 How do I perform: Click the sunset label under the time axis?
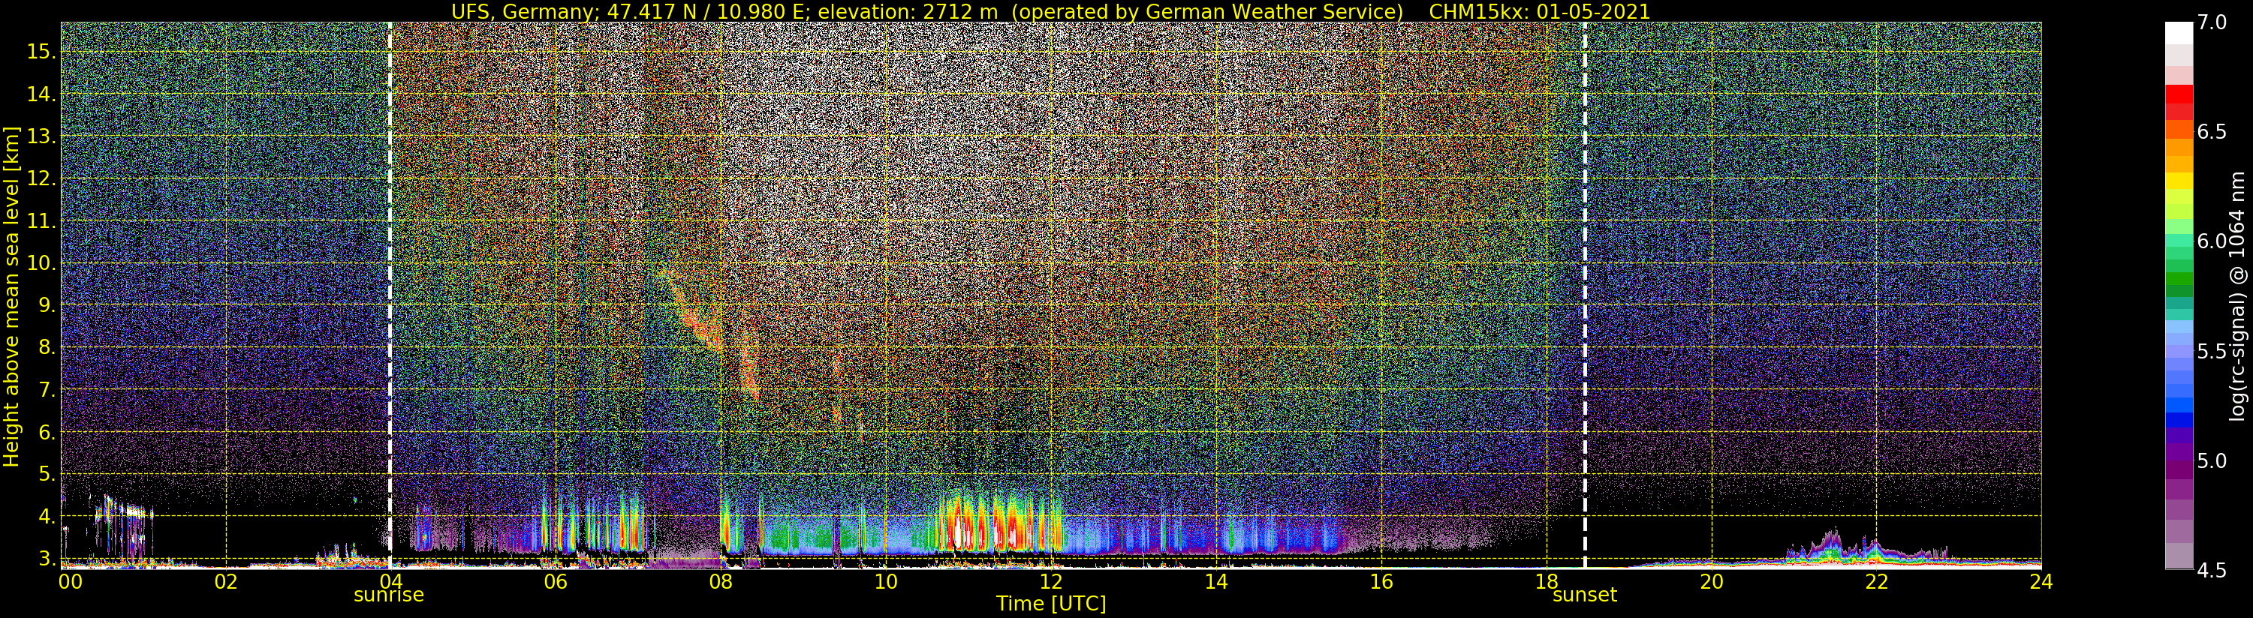click(1584, 595)
